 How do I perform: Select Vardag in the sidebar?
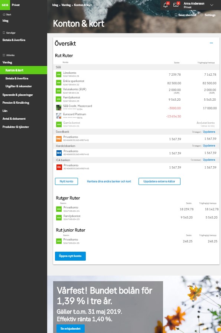click(x=7, y=62)
